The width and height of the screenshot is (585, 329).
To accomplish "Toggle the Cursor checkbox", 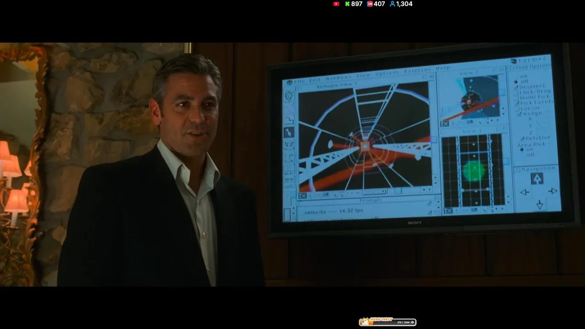I will 517,109.
